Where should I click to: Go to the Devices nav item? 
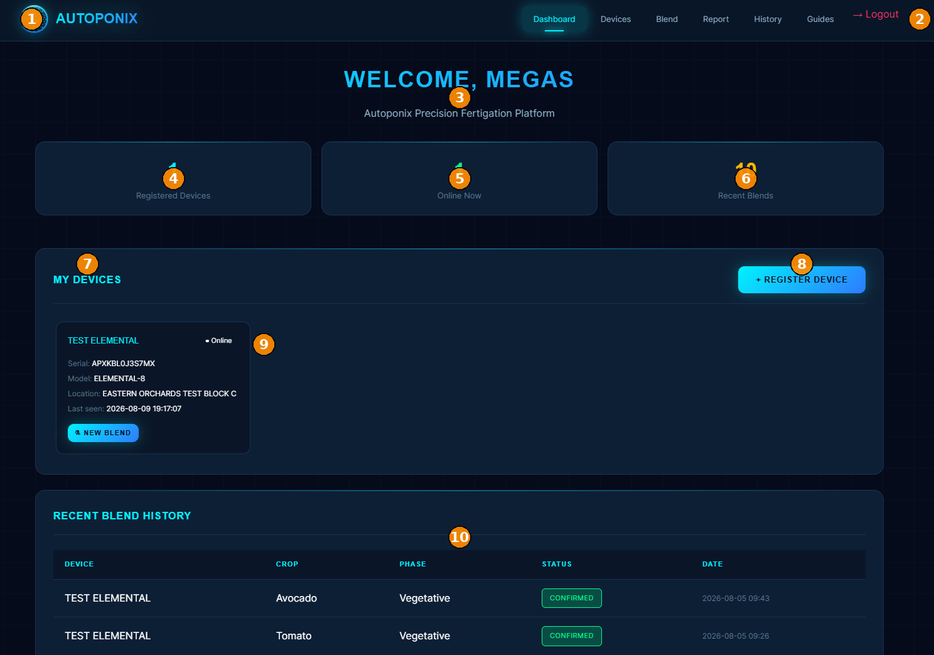tap(616, 19)
